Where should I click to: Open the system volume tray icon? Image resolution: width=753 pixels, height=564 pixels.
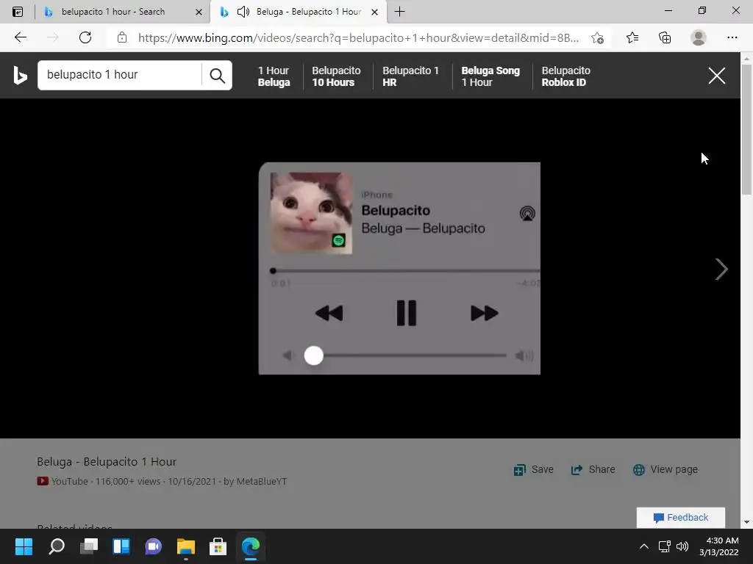coord(682,546)
